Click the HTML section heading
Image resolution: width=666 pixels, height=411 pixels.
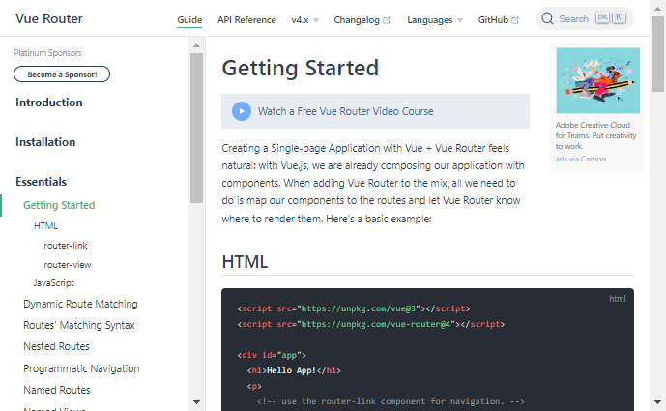246,262
